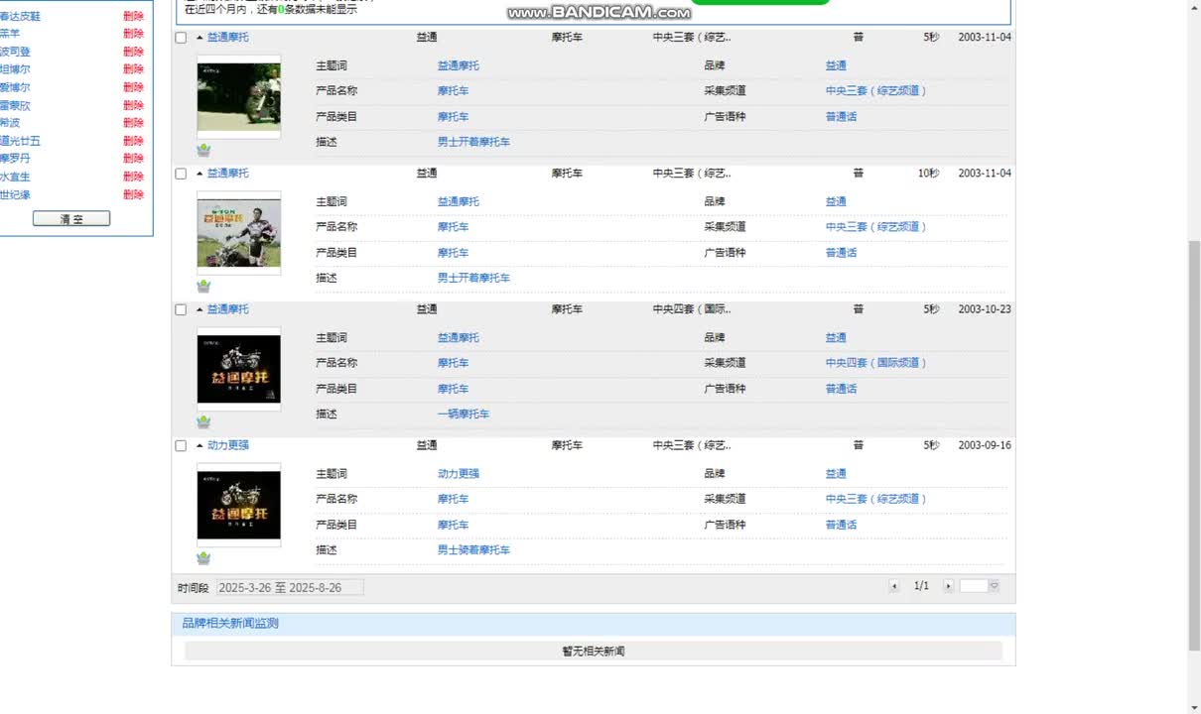Screen dimensions: 1201x714
Task: Tick the checkbox for the 10秒 益通摩托 ad
Action: click(x=181, y=174)
